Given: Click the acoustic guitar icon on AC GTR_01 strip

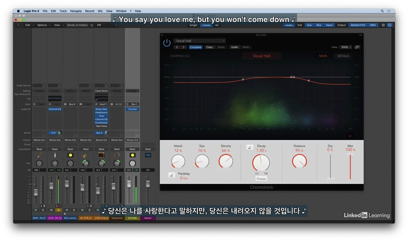Looking at the screenshot, I should point(86,156).
